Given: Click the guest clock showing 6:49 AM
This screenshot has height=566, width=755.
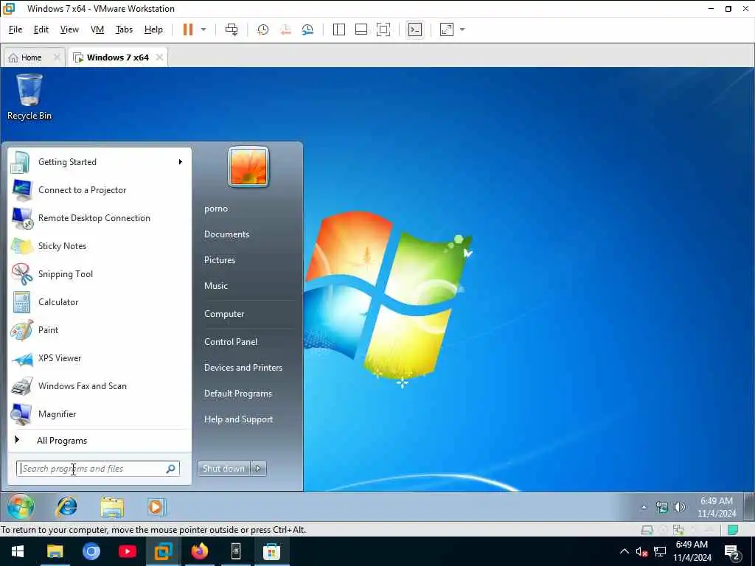Looking at the screenshot, I should [x=717, y=507].
